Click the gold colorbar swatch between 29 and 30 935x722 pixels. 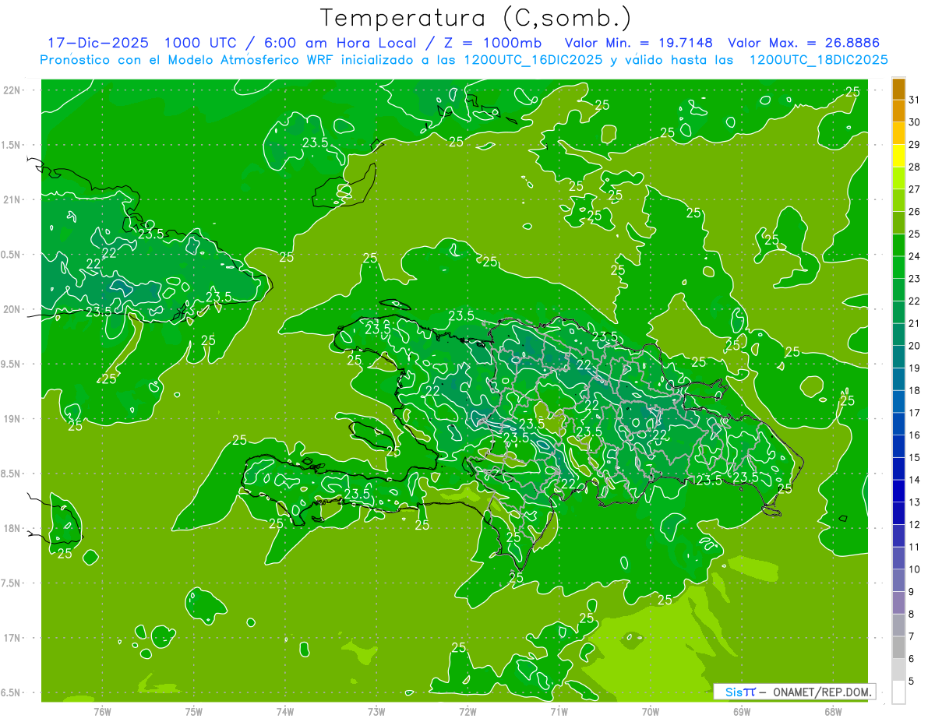[x=898, y=133]
